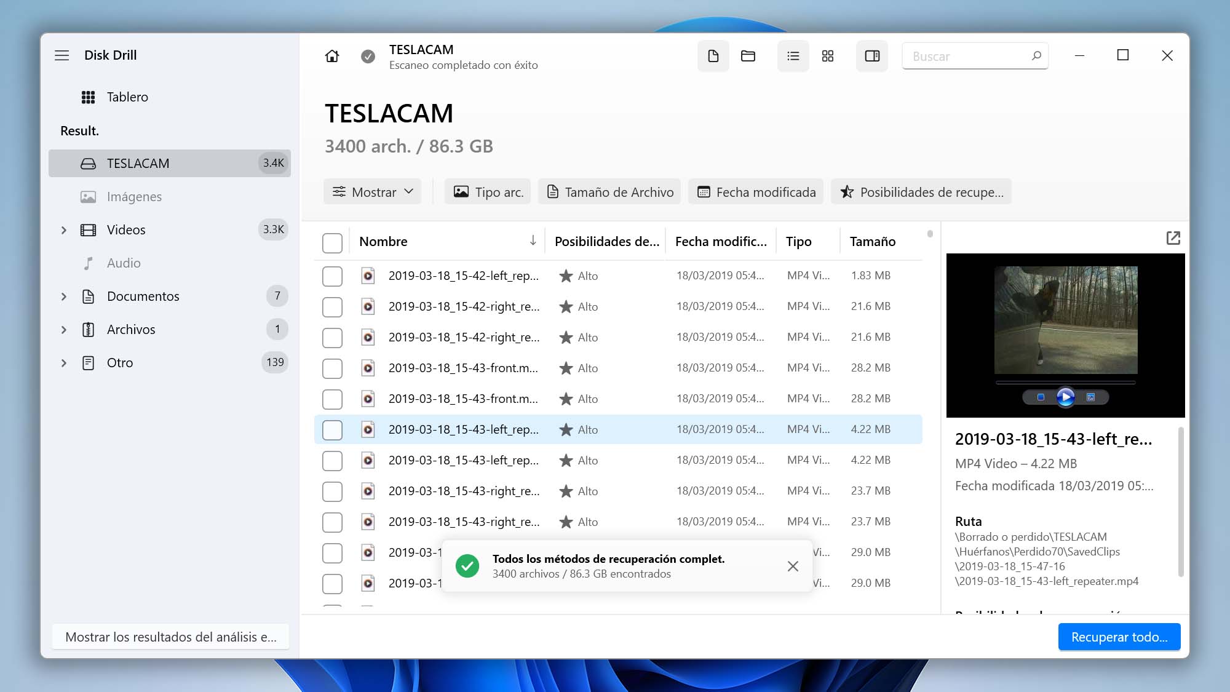
Task: Sort by Nombre column header
Action: pos(447,241)
